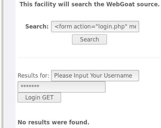
Task: Click into the masked password field
Action: [61, 87]
